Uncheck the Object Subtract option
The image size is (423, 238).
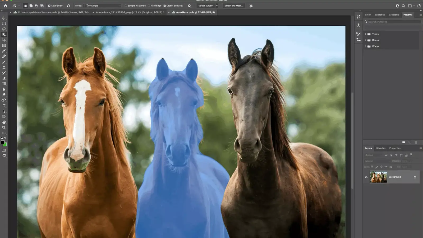point(165,6)
